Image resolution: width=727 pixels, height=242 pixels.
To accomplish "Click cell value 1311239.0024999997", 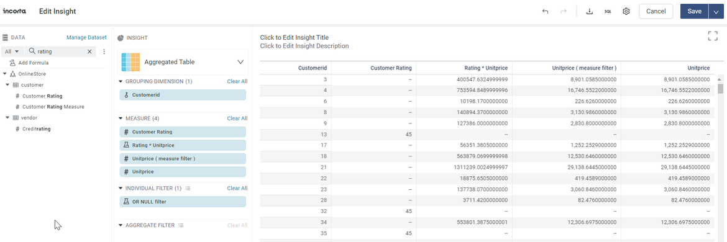I will tap(481, 168).
